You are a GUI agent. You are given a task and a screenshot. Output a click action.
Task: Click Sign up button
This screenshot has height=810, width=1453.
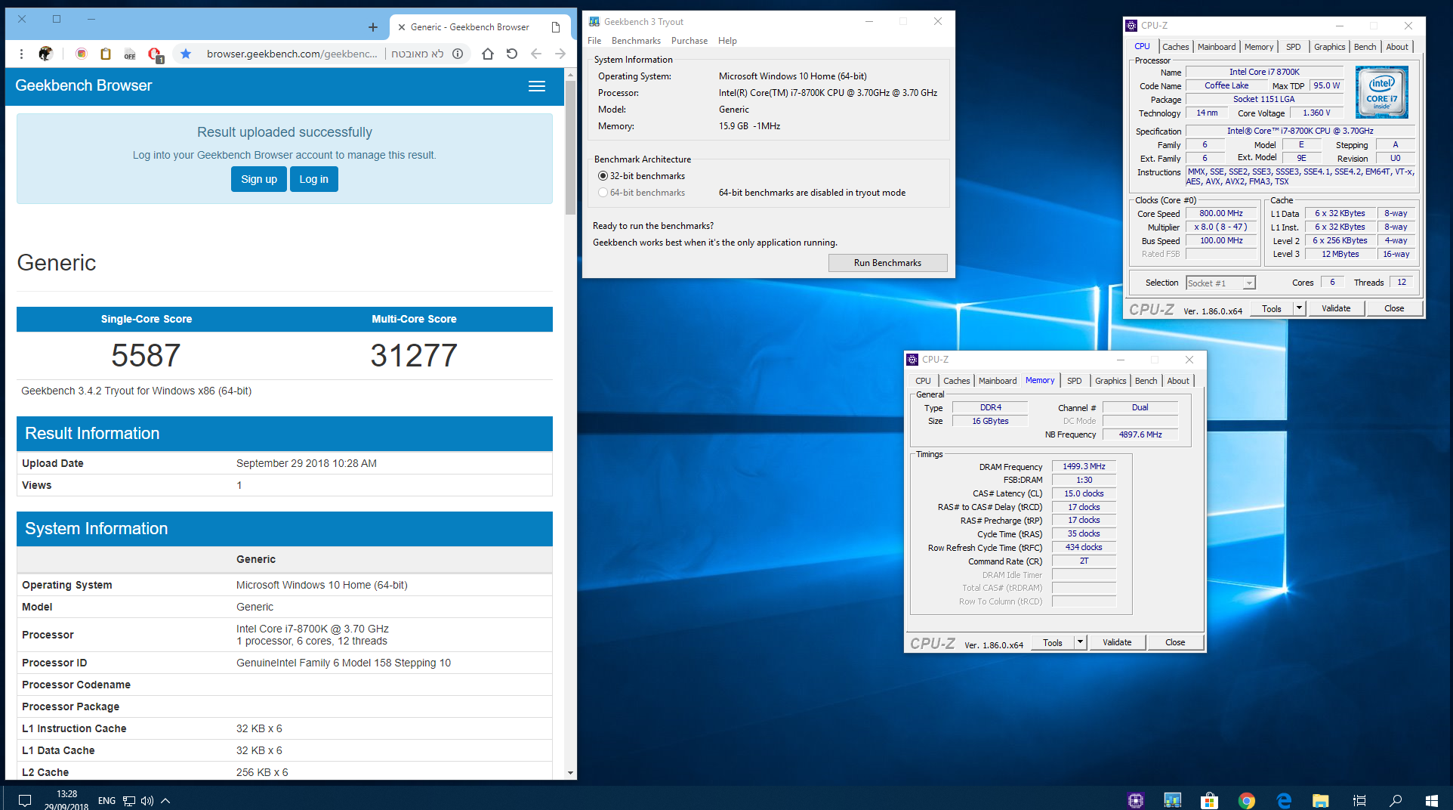point(259,179)
